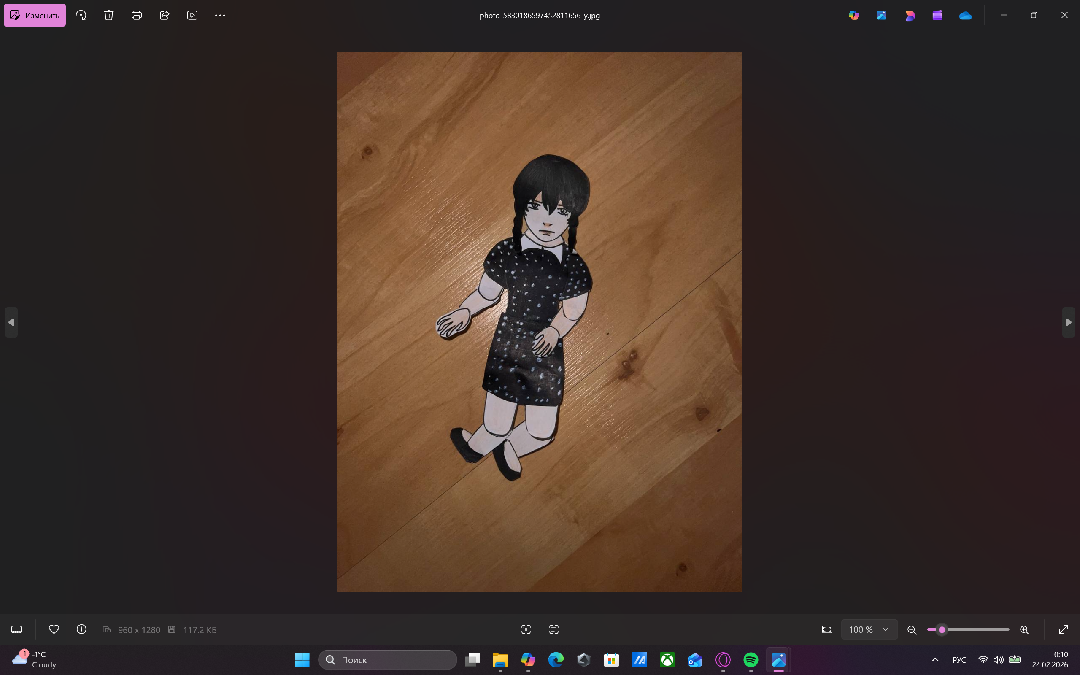Open the share icon in the toolbar
Screen dimensions: 1080x675
pyautogui.click(x=164, y=15)
